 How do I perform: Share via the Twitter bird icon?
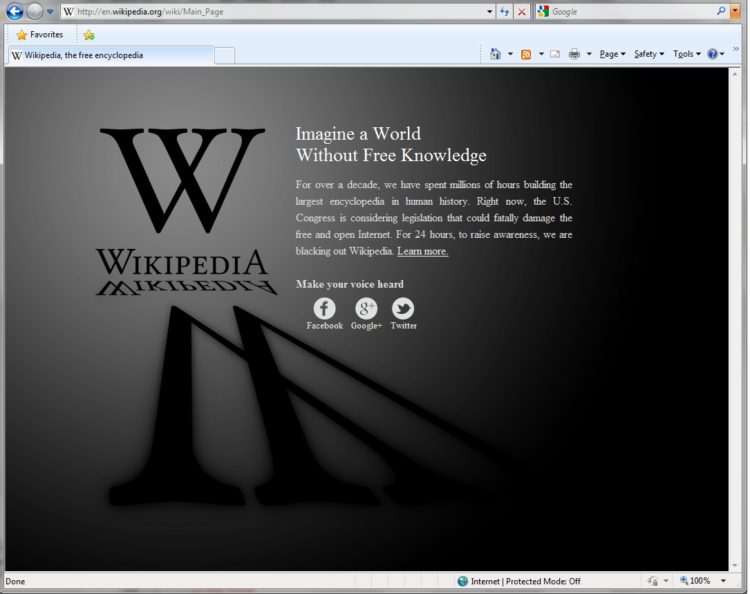click(x=403, y=308)
